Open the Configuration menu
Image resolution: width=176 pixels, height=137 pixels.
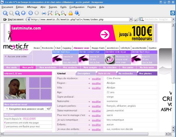click(77, 7)
